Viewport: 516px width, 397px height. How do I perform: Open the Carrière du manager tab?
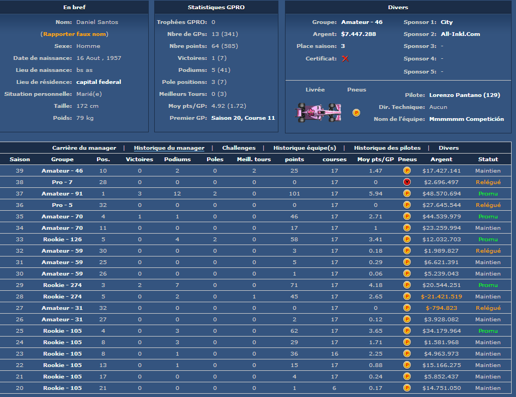pyautogui.click(x=84, y=148)
